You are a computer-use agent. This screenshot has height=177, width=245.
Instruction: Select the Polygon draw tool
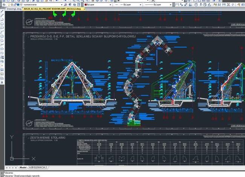click(x=2, y=24)
